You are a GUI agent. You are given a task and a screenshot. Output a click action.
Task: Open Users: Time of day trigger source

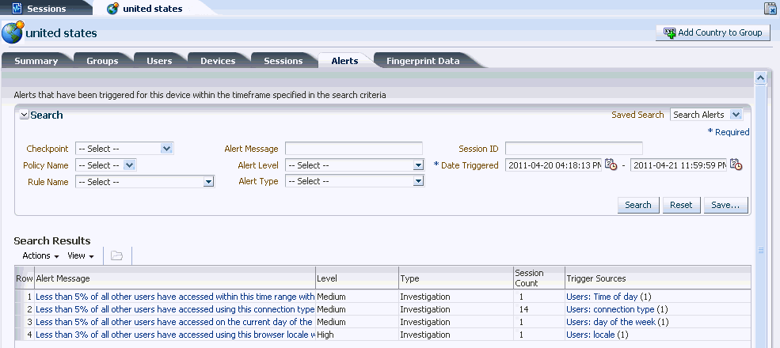click(602, 297)
